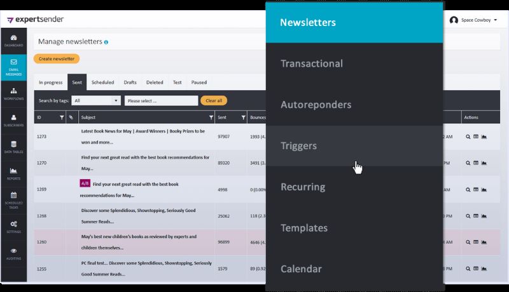This screenshot has height=292, width=509.
Task: Click the Please select tags field
Action: coord(161,101)
